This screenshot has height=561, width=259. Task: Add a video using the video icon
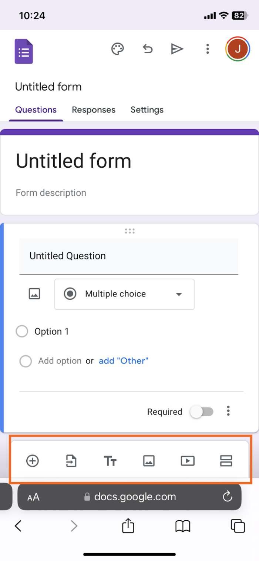point(188,461)
